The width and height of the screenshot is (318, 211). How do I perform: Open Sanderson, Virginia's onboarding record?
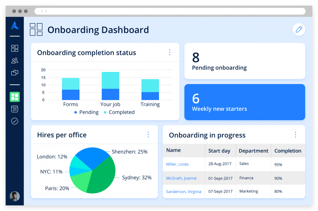pyautogui.click(x=184, y=191)
